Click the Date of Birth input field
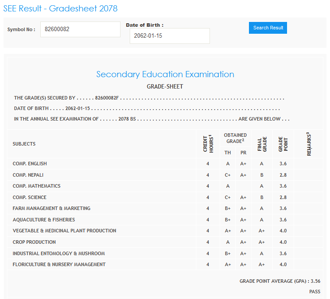The image size is (330, 299). coord(170,36)
